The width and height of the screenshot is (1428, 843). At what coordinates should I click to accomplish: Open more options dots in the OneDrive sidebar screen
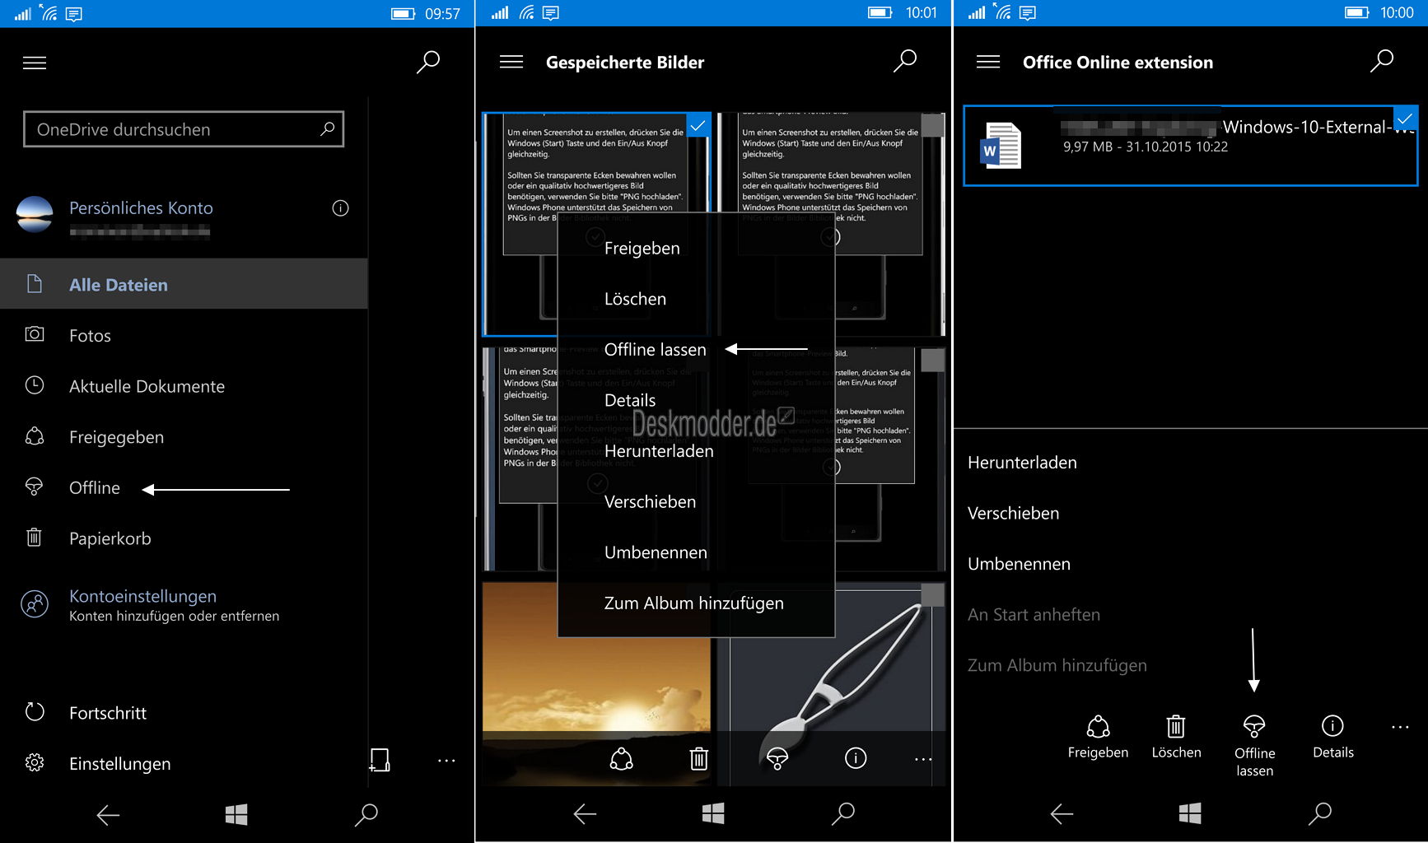coord(446,761)
